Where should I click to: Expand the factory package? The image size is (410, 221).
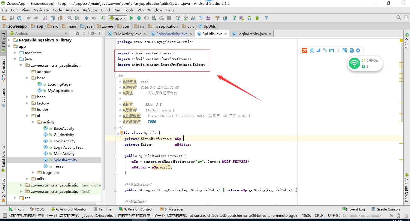pyautogui.click(x=27, y=103)
